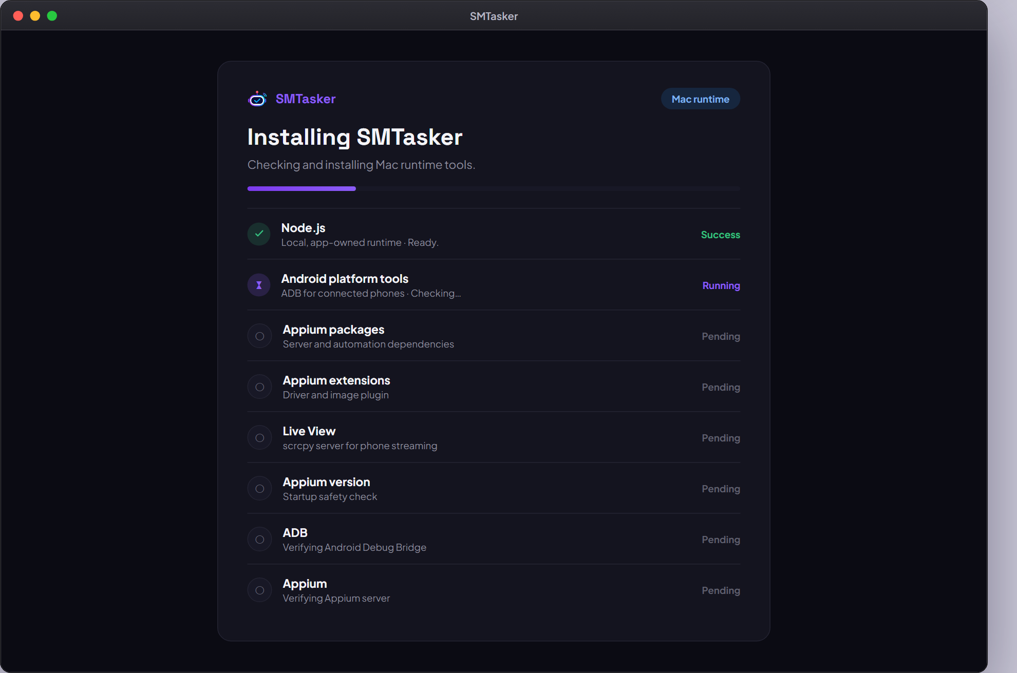Click the Pending status for Appium server verification
The width and height of the screenshot is (1017, 673).
pos(721,590)
